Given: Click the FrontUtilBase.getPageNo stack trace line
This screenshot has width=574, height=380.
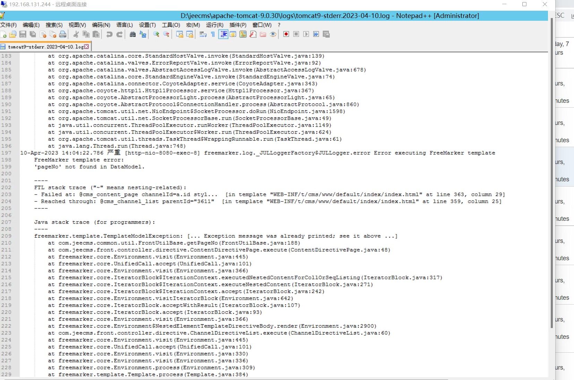Looking at the screenshot, I should click(174, 243).
